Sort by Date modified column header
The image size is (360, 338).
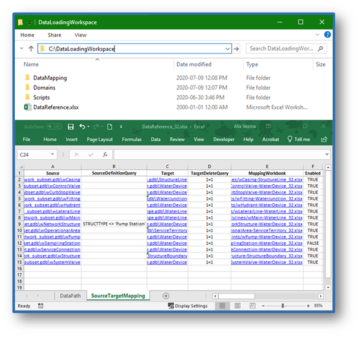click(x=194, y=64)
